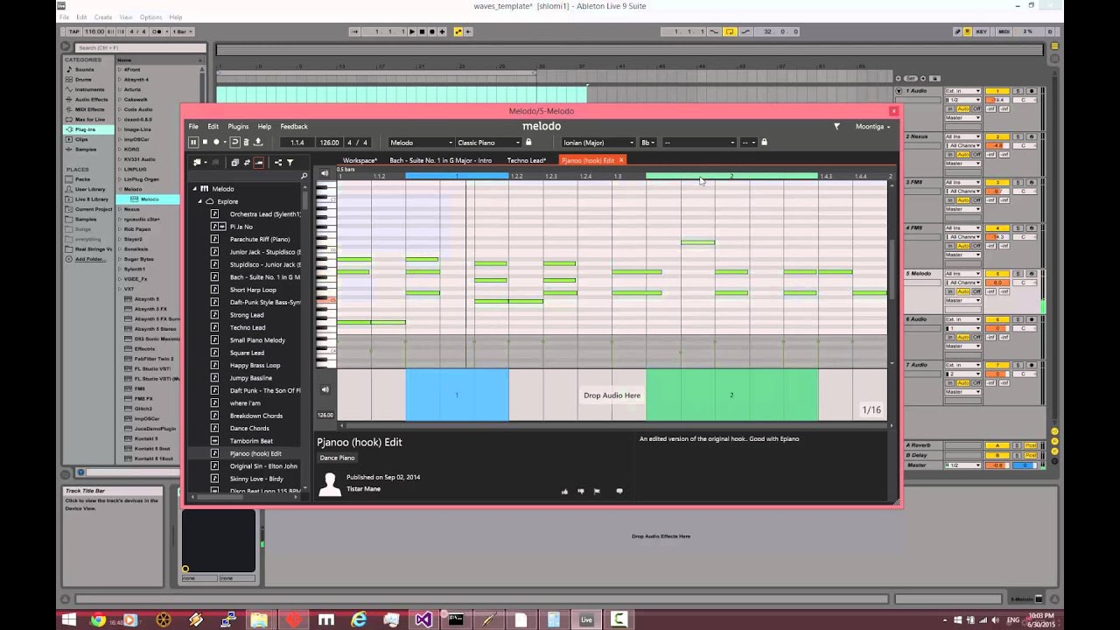The height and width of the screenshot is (630, 1120).
Task: Open the Classic Piano preset dropdown
Action: 488,143
